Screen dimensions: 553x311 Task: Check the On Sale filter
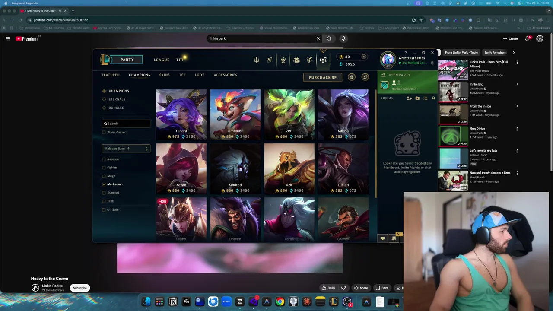(x=104, y=209)
